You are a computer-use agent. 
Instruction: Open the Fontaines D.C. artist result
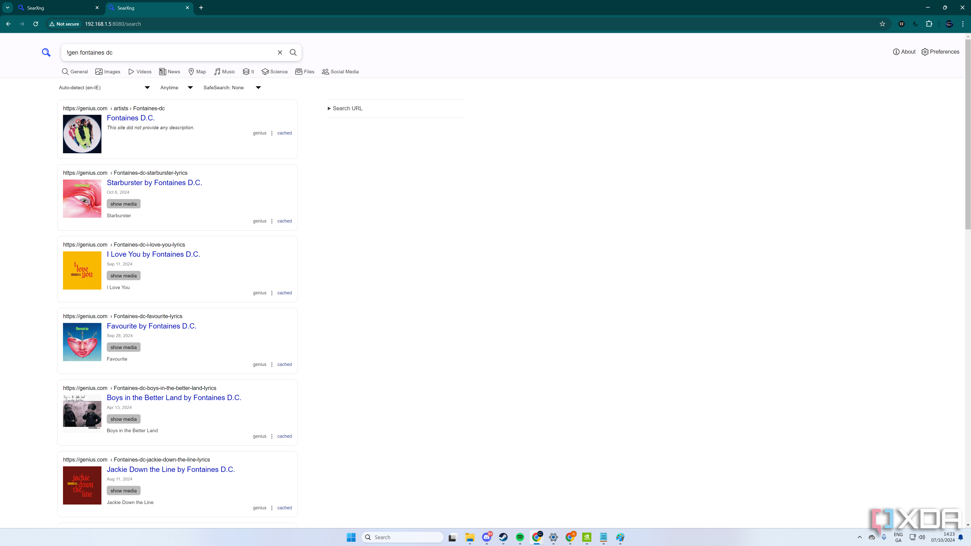pos(131,118)
